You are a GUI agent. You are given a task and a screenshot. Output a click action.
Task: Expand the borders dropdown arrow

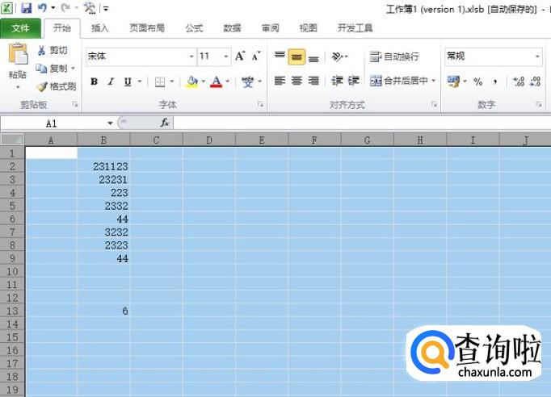click(x=172, y=81)
